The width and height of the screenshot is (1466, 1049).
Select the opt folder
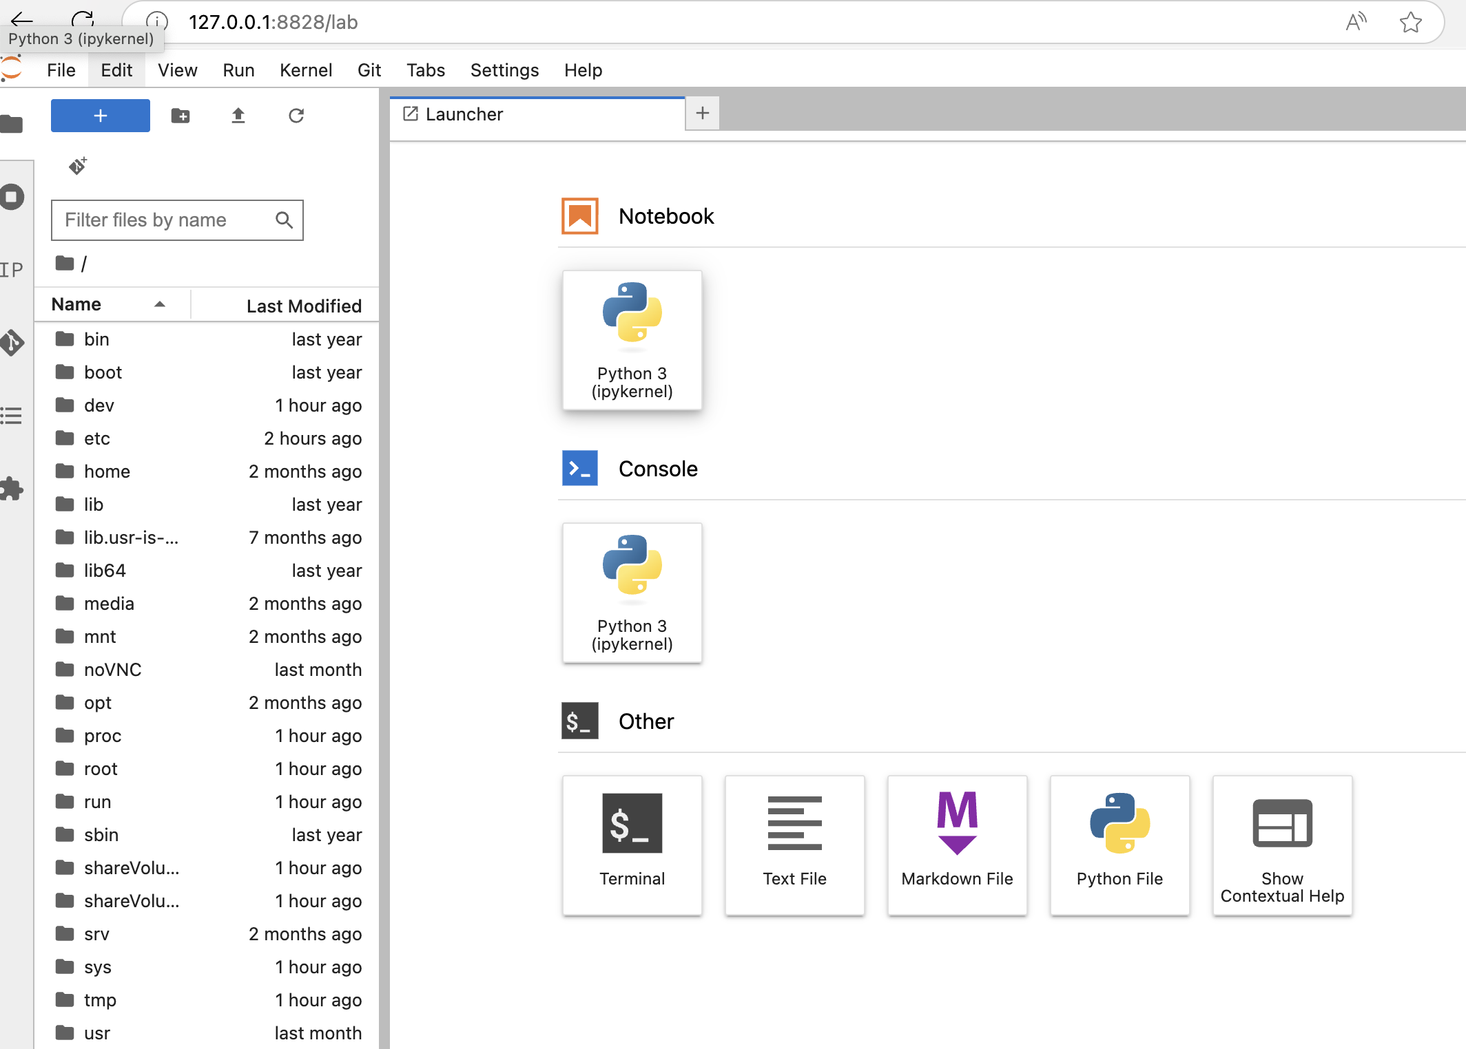(207, 703)
